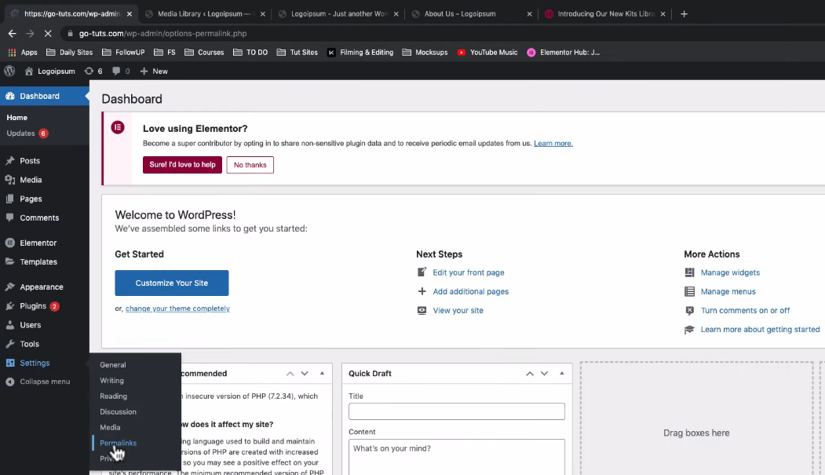Click the No thanks button

pos(250,165)
